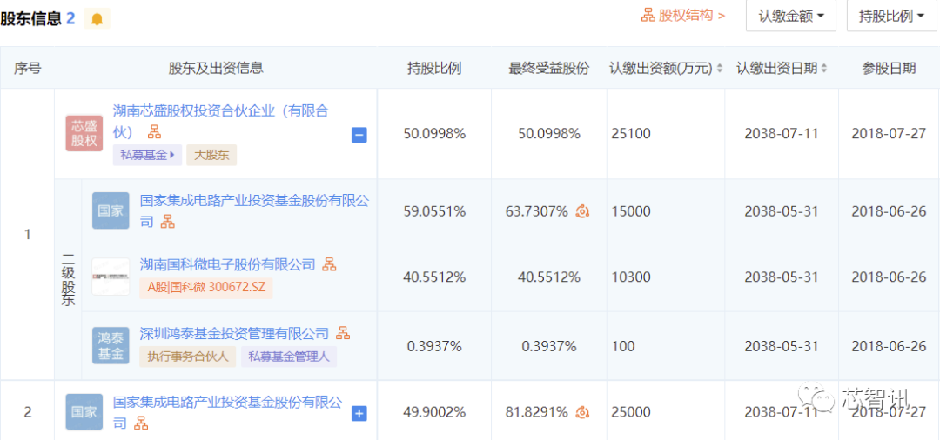Click the row 2 国家 logo thumbnail
This screenshot has width=940, height=440.
[84, 412]
